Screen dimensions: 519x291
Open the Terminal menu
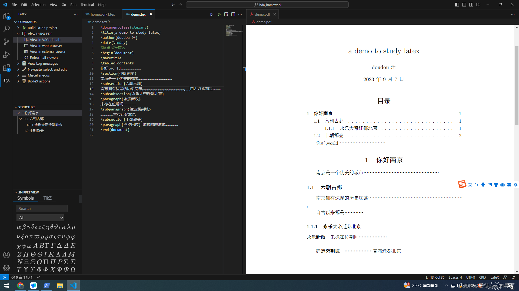87,5
